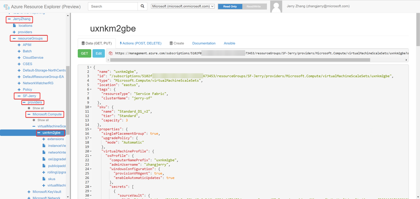Viewport: 420px width, 199px height.
Task: Fold the properties block at line 15
Action: [x=92, y=129]
